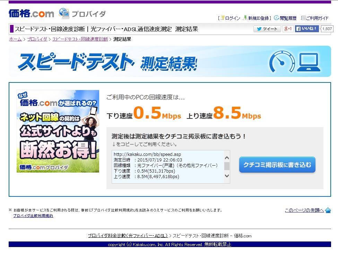Image resolution: width=338 pixels, height=255 pixels.
Task: Open the 閲覧履歴 history link
Action: pyautogui.click(x=288, y=18)
